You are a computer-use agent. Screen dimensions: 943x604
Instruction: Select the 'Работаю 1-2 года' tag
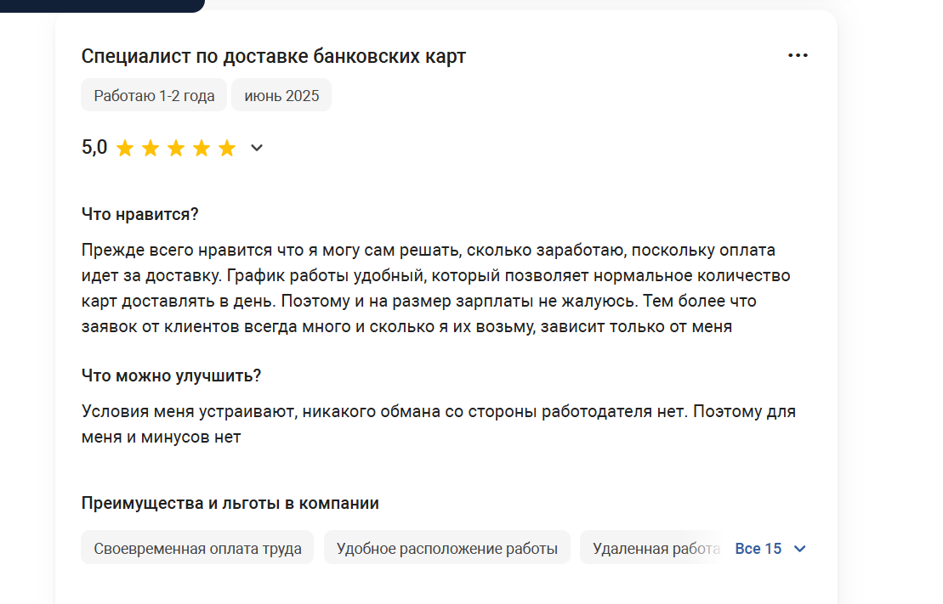[154, 95]
